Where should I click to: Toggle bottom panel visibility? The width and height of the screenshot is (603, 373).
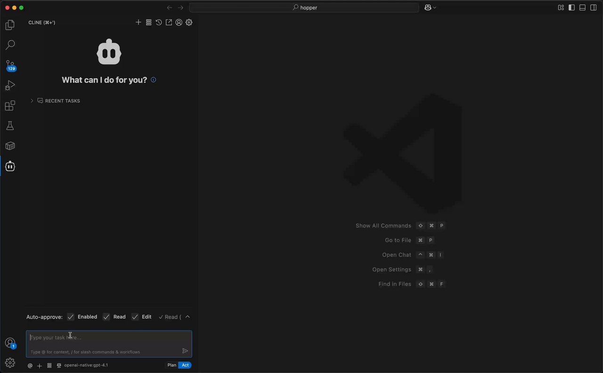(582, 8)
